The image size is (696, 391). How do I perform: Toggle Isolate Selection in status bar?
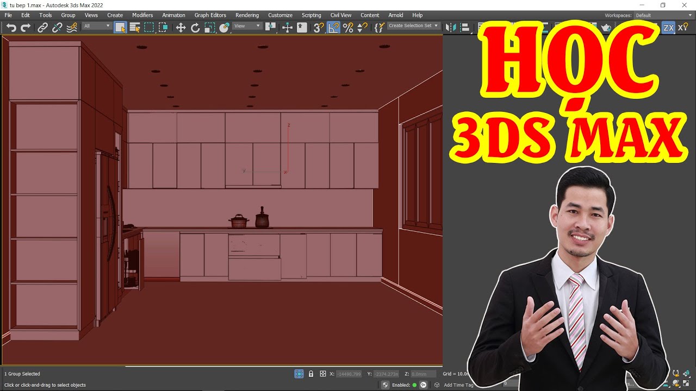tap(299, 374)
